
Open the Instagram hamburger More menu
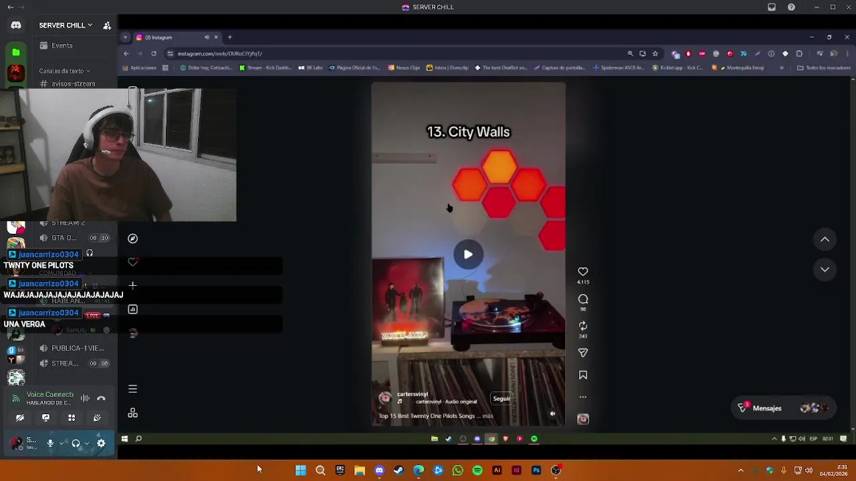[x=132, y=389]
